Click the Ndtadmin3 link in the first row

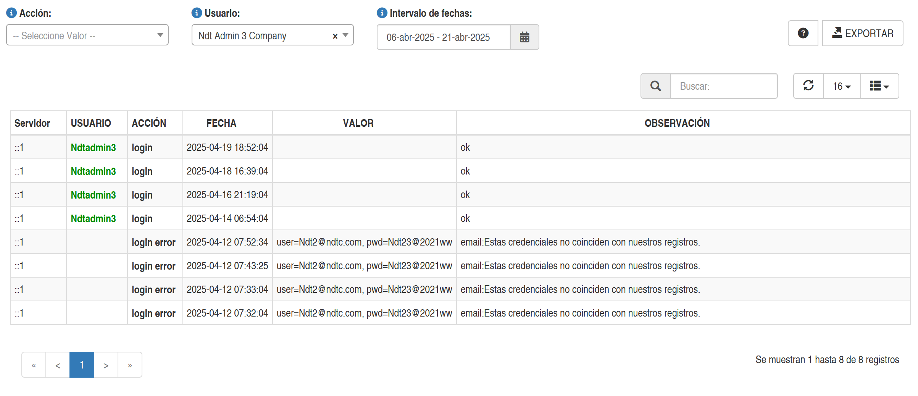point(93,147)
